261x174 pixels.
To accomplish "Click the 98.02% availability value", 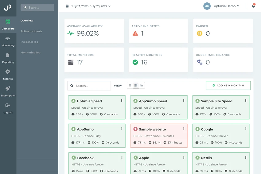I will (88, 33).
